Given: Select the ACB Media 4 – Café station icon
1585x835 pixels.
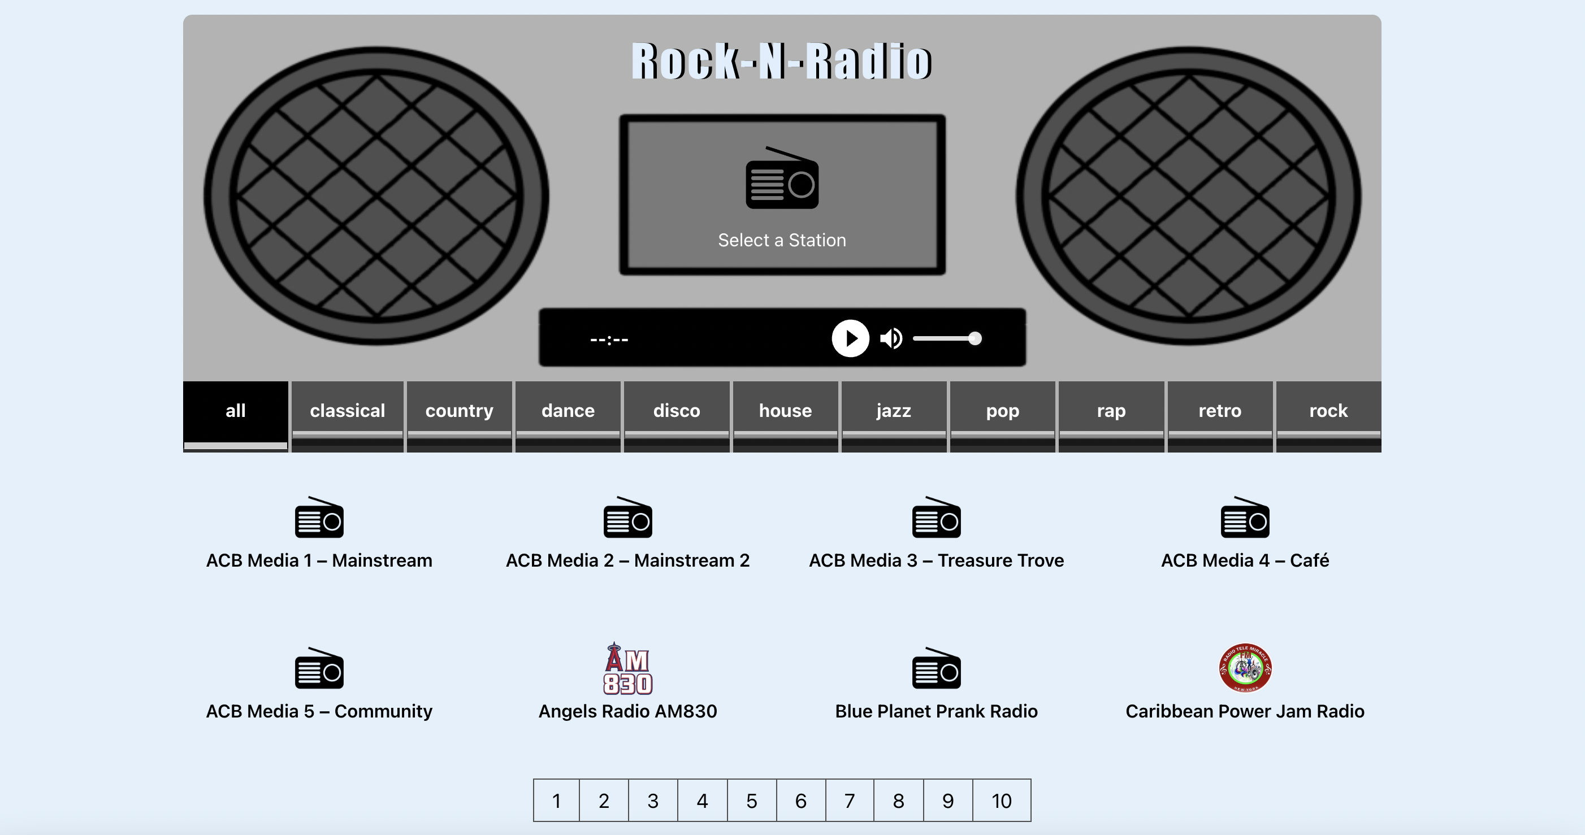Looking at the screenshot, I should (x=1245, y=518).
